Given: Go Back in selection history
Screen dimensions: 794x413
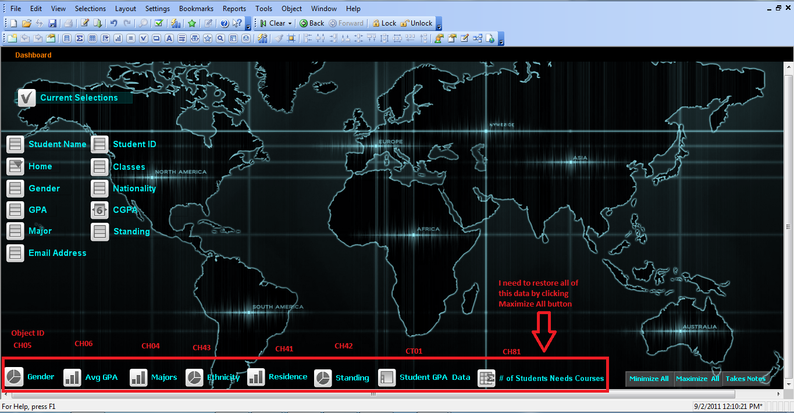Looking at the screenshot, I should coord(312,23).
